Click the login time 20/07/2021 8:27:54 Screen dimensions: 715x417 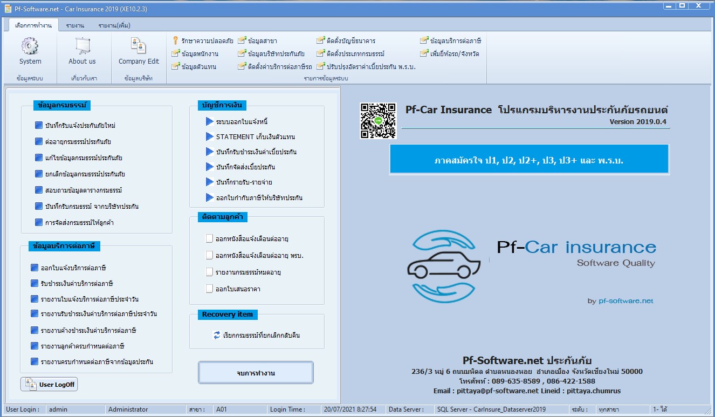[x=350, y=409]
